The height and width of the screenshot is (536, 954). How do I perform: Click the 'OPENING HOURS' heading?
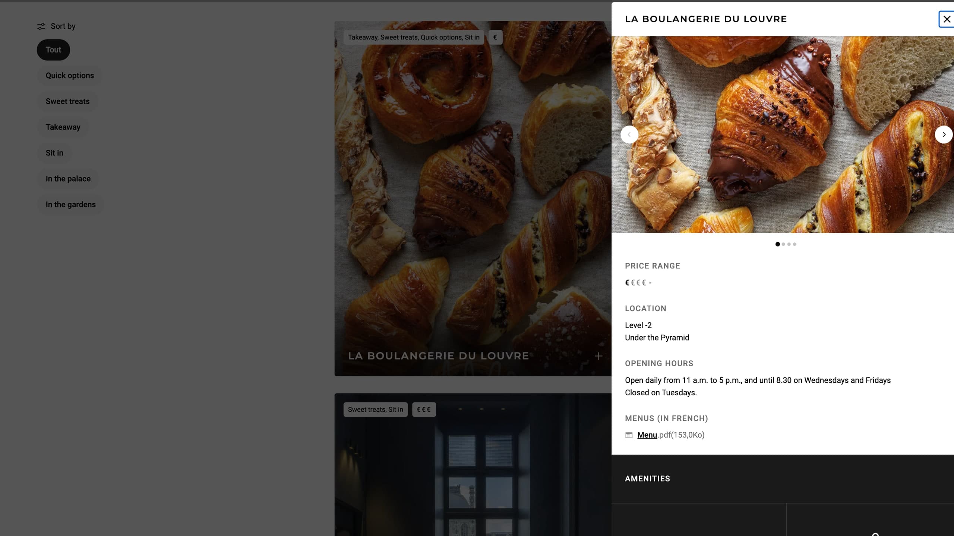point(659,363)
